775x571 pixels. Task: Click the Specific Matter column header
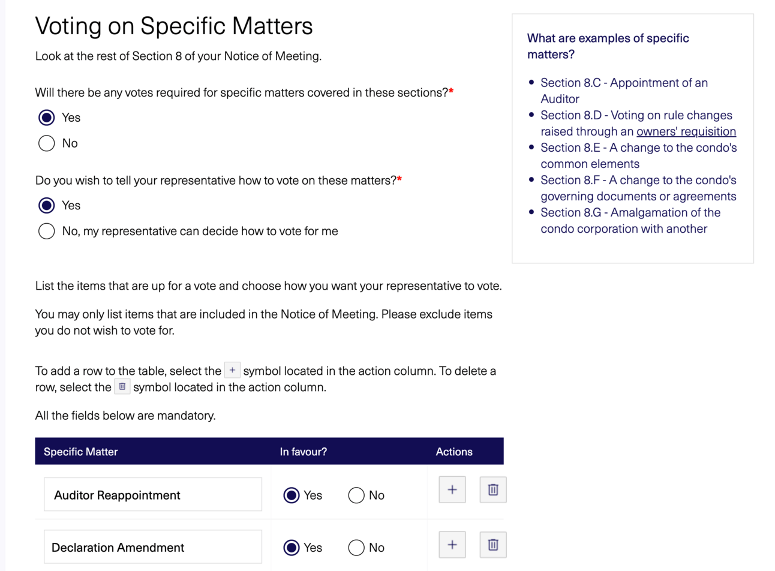[81, 452]
